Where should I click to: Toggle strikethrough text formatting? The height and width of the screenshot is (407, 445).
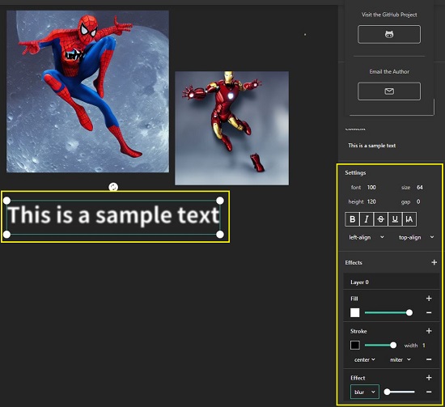tap(380, 219)
